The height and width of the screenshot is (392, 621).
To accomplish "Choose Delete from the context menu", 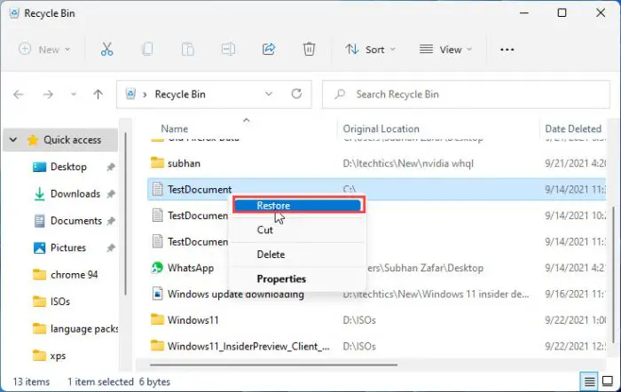I will pyautogui.click(x=297, y=255).
